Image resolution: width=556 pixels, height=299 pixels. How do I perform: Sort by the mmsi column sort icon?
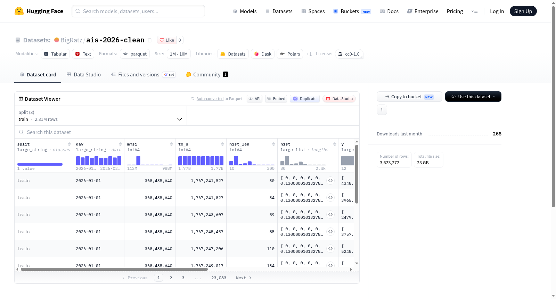pyautogui.click(x=171, y=144)
